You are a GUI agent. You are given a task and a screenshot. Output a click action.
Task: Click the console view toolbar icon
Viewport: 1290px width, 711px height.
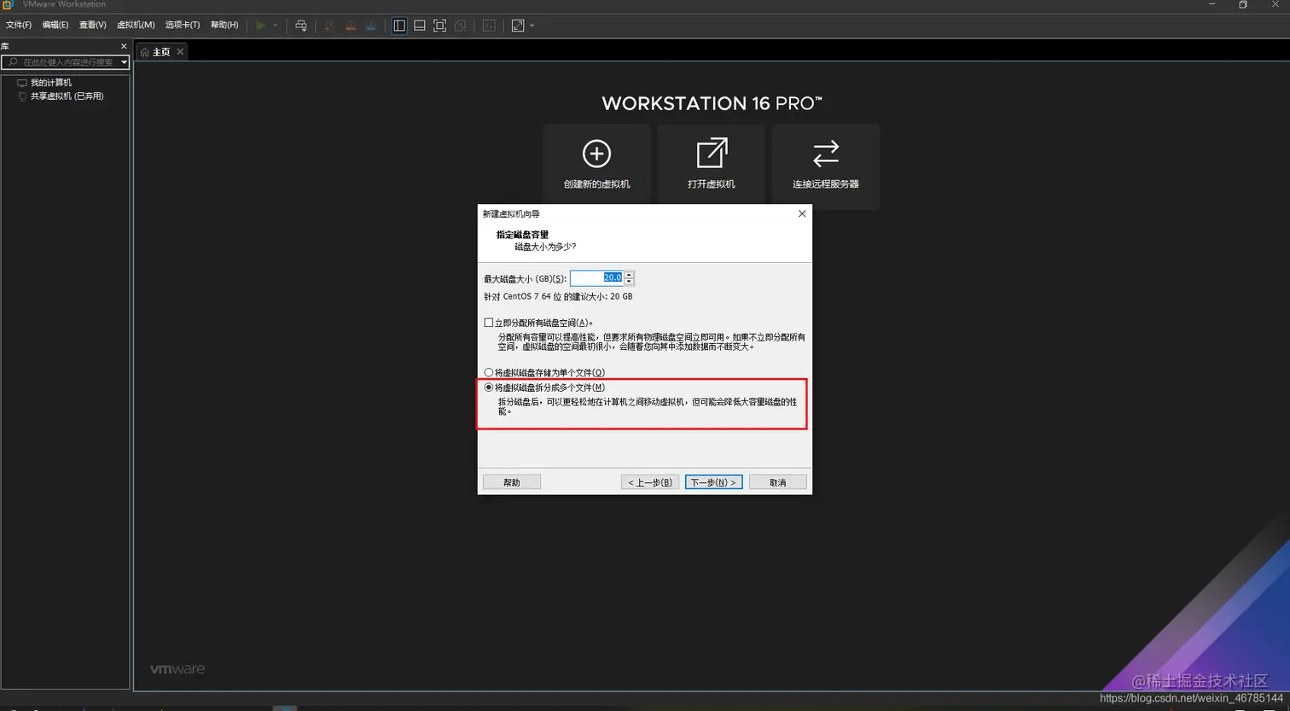(x=489, y=26)
